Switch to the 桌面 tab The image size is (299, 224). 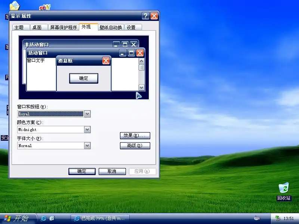coord(39,27)
